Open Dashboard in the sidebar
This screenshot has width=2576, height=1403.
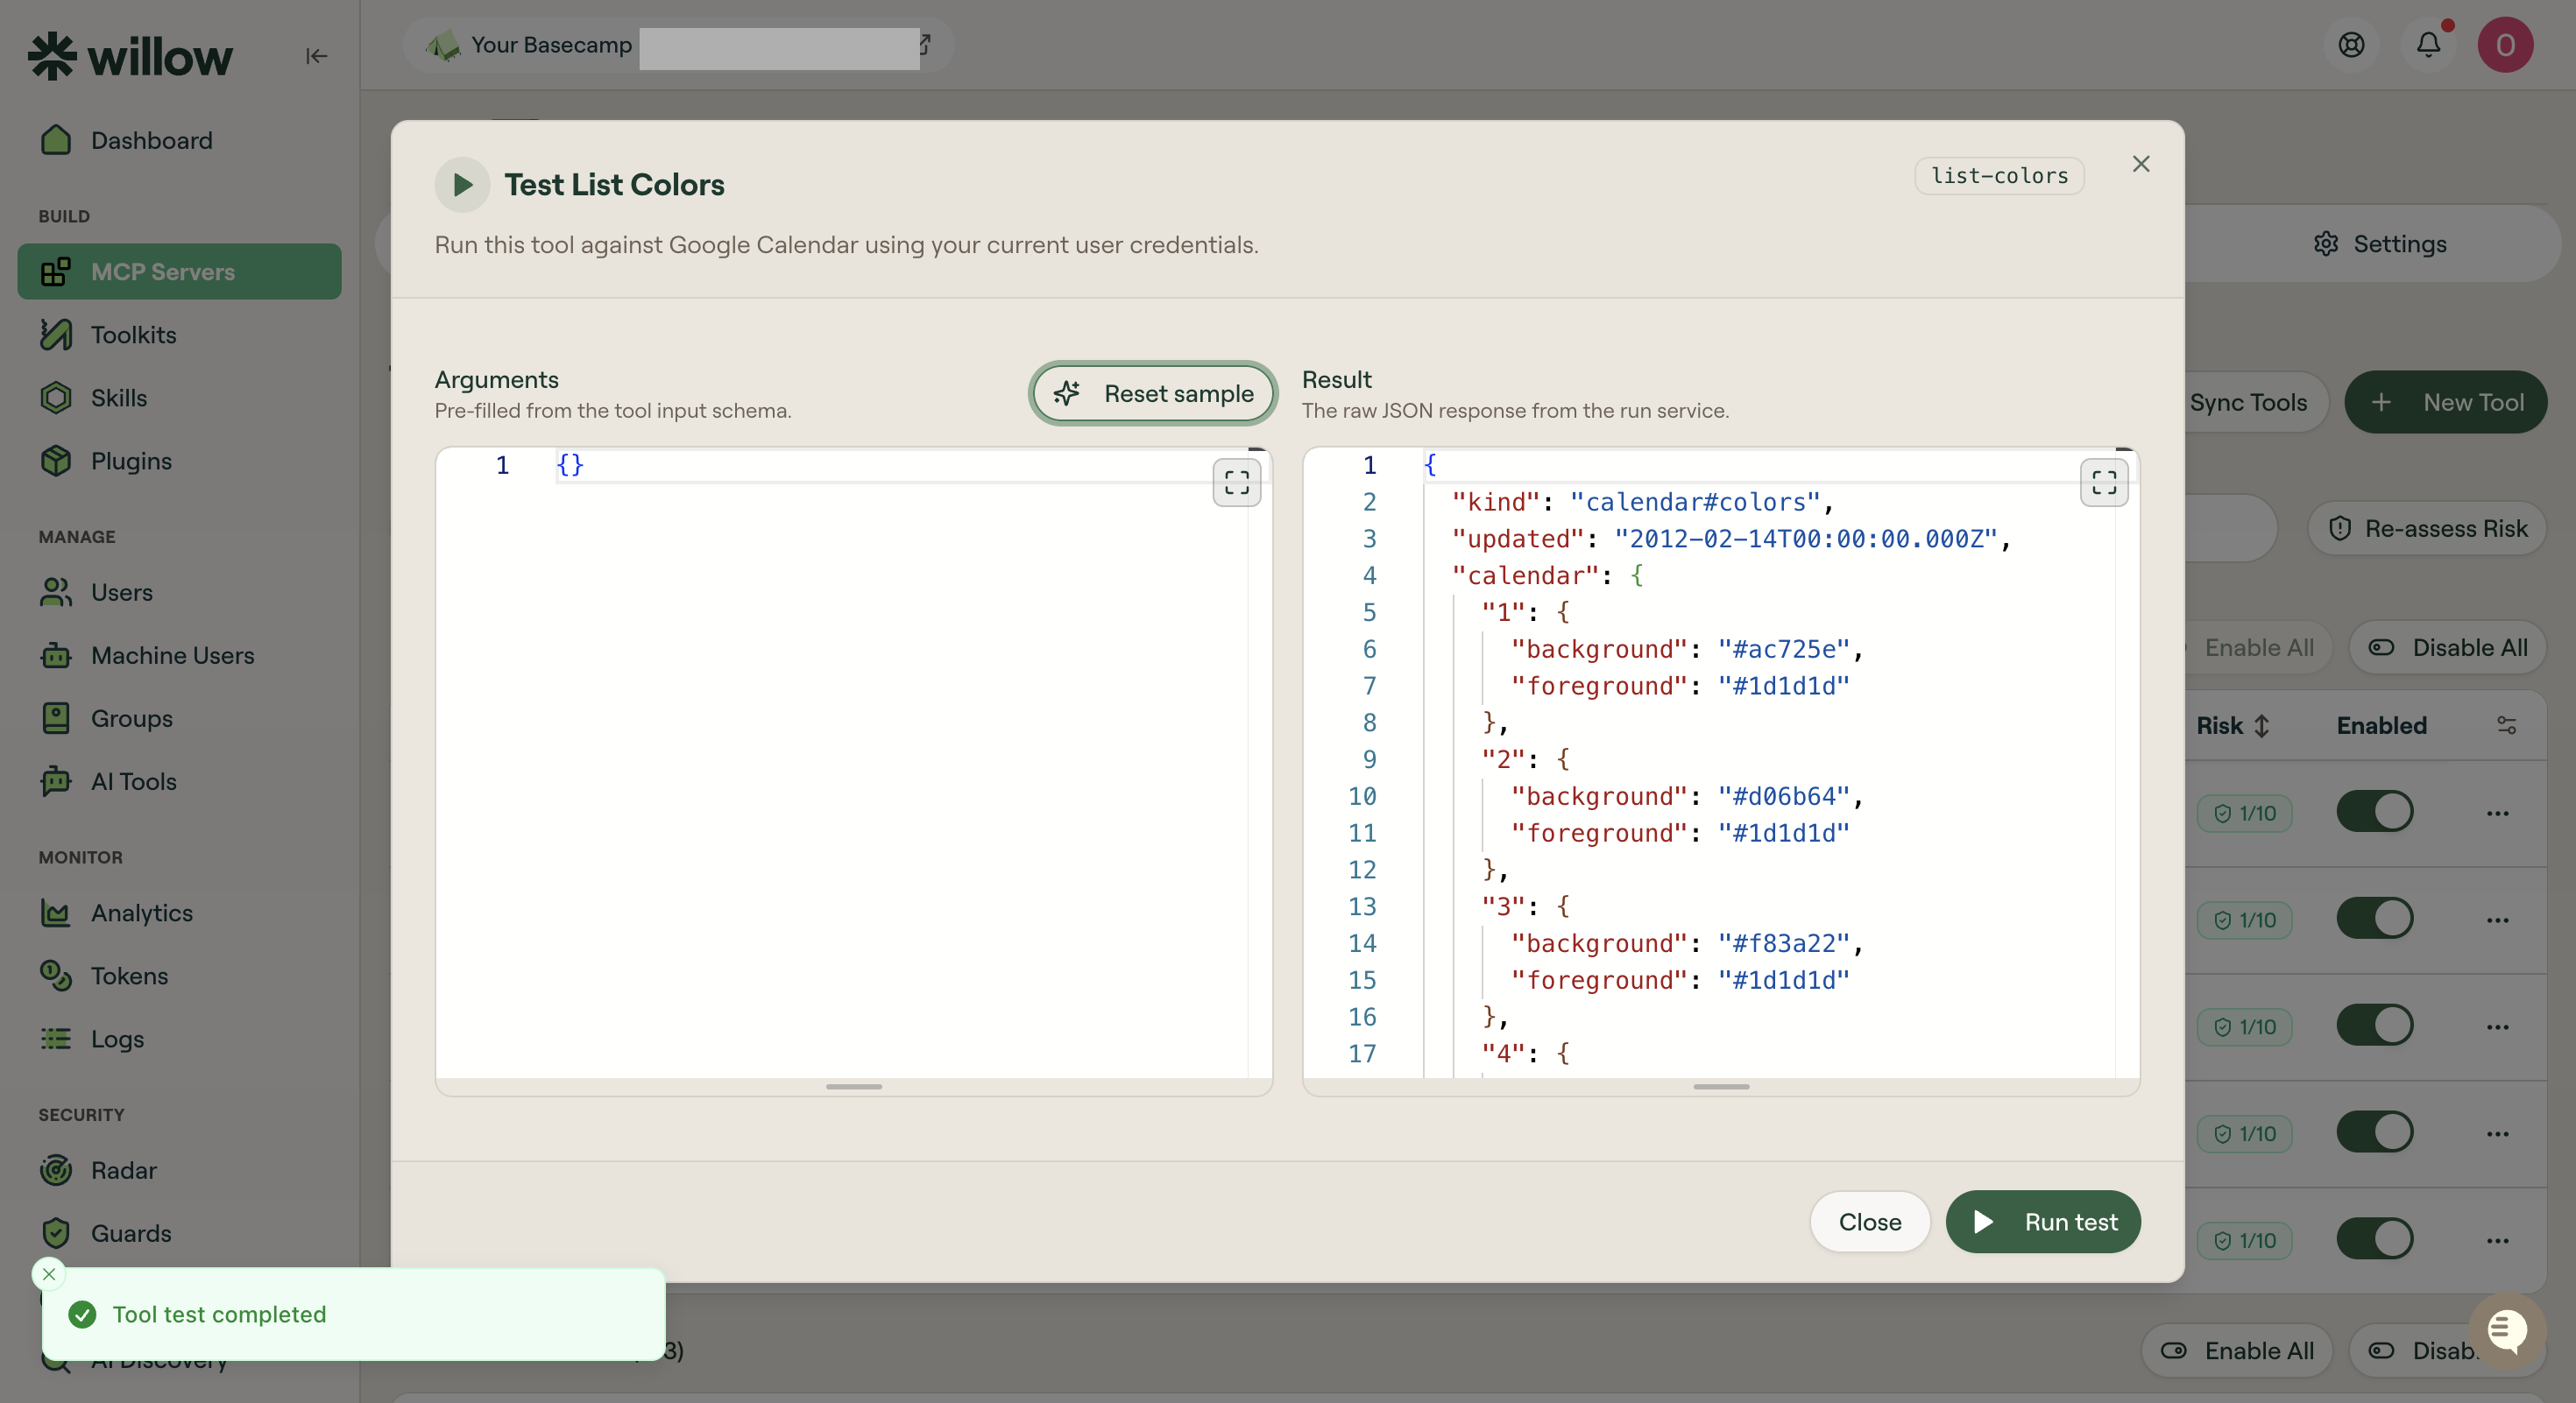(180, 141)
